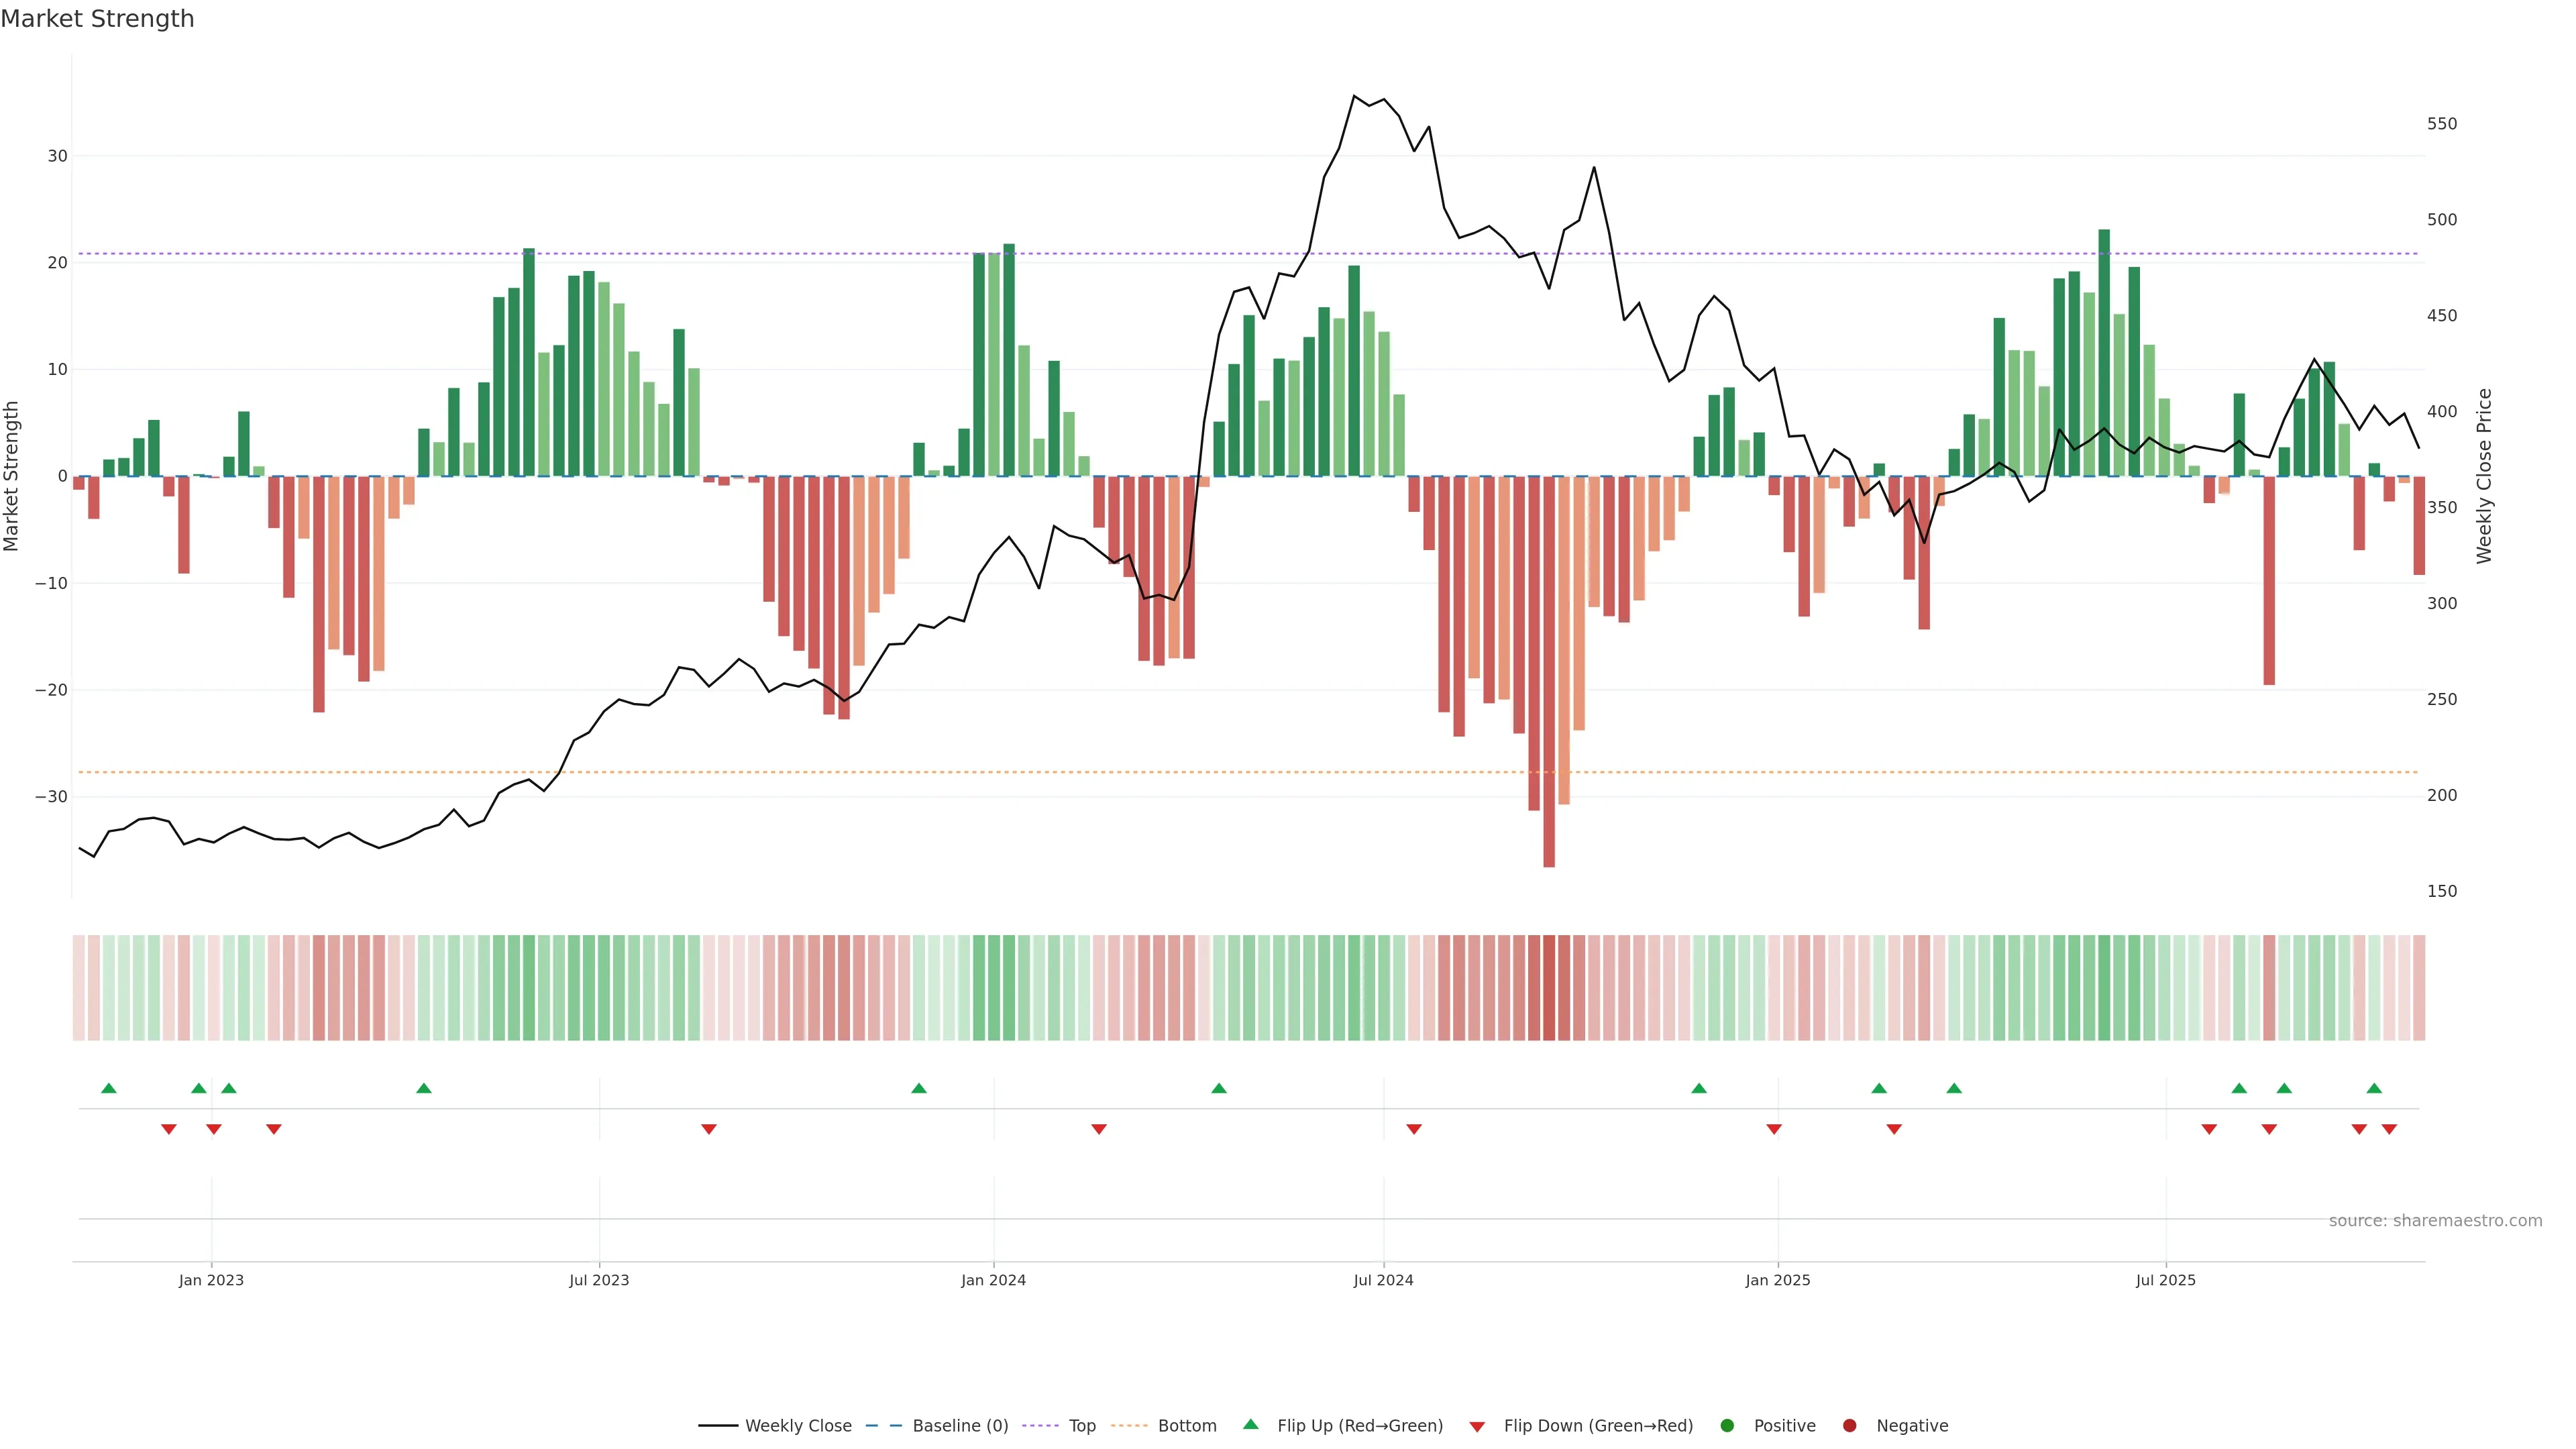Click the darkest red heatmap strip cell
2576x1449 pixels.
coord(1549,987)
